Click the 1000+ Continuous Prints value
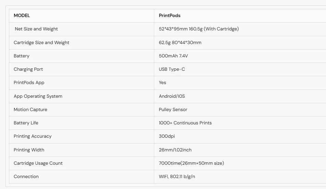The width and height of the screenshot is (326, 189). pyautogui.click(x=185, y=123)
